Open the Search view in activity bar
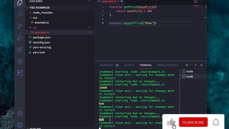229x129 pixels. [20, 14]
